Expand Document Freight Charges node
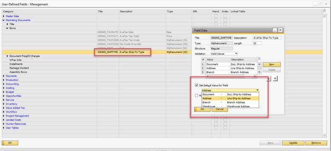Screen dimensions: 331x151 pos(7,56)
